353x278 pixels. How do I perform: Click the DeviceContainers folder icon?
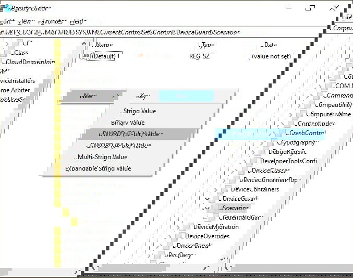pos(225,189)
